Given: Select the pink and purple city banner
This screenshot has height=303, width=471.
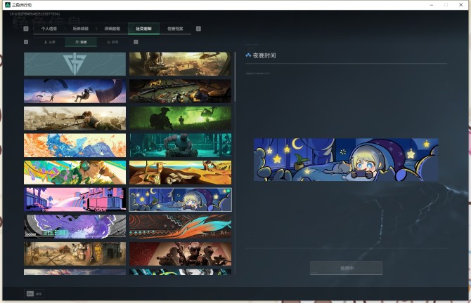Looking at the screenshot, I should pos(75,200).
